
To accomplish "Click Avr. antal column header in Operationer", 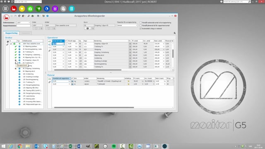I will point(148,41).
